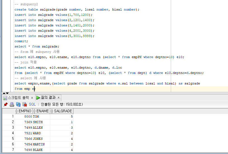Click the insert line with values(4,2001,3000)
228x154 pixels.
pyautogui.click(x=54, y=31)
